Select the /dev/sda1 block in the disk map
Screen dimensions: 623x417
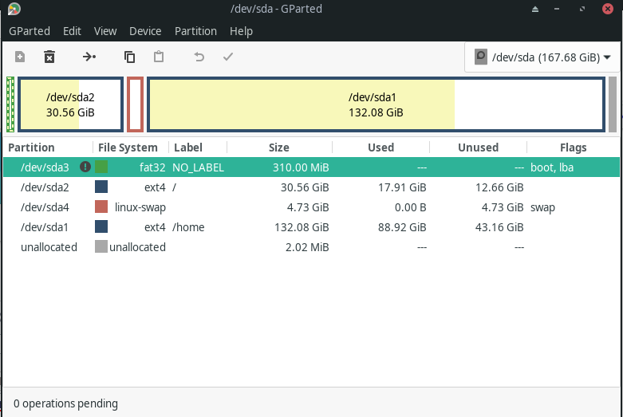coord(376,104)
